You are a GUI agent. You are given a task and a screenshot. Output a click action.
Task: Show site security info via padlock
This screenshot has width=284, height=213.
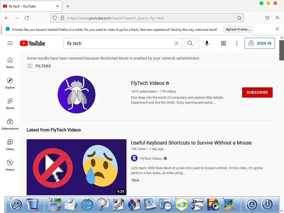click(62, 18)
